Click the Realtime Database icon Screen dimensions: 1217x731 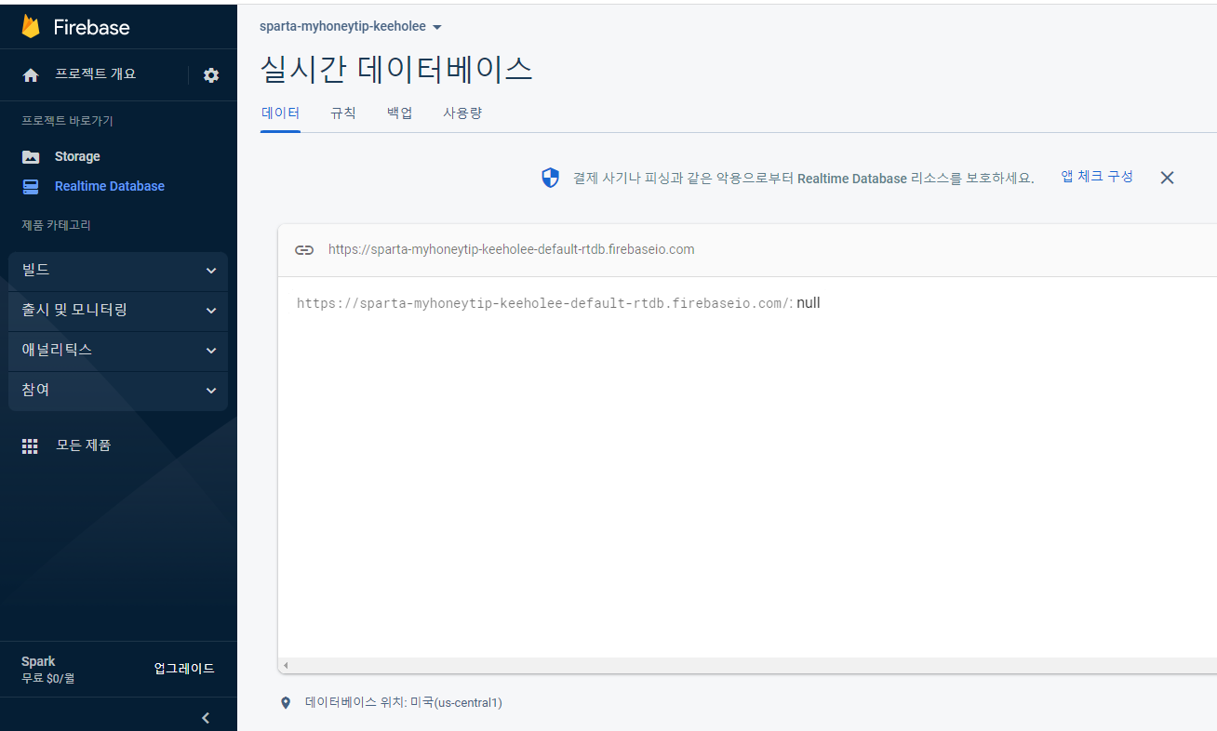31,187
